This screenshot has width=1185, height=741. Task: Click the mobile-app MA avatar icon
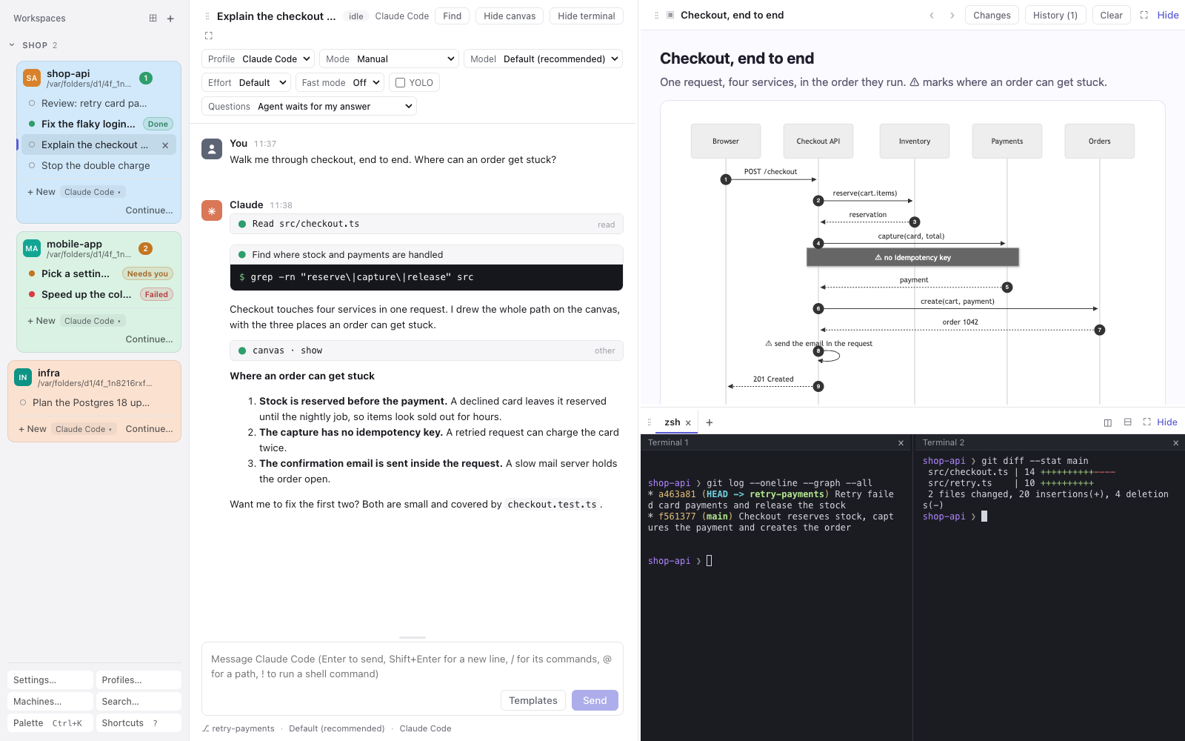tap(32, 248)
